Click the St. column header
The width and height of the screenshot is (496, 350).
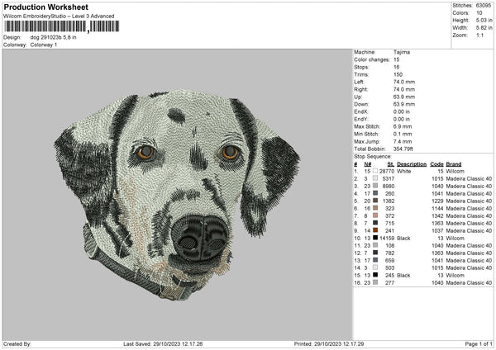[x=391, y=163]
